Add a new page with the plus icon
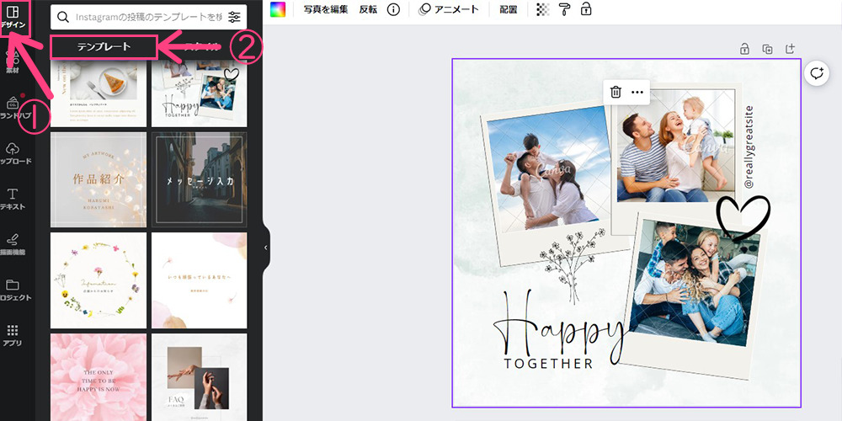This screenshot has width=842, height=421. click(790, 48)
